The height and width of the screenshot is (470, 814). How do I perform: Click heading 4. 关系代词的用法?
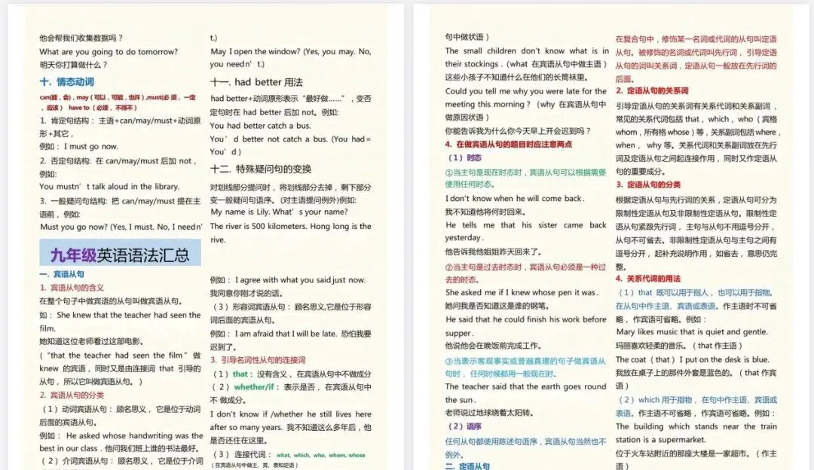pos(648,278)
